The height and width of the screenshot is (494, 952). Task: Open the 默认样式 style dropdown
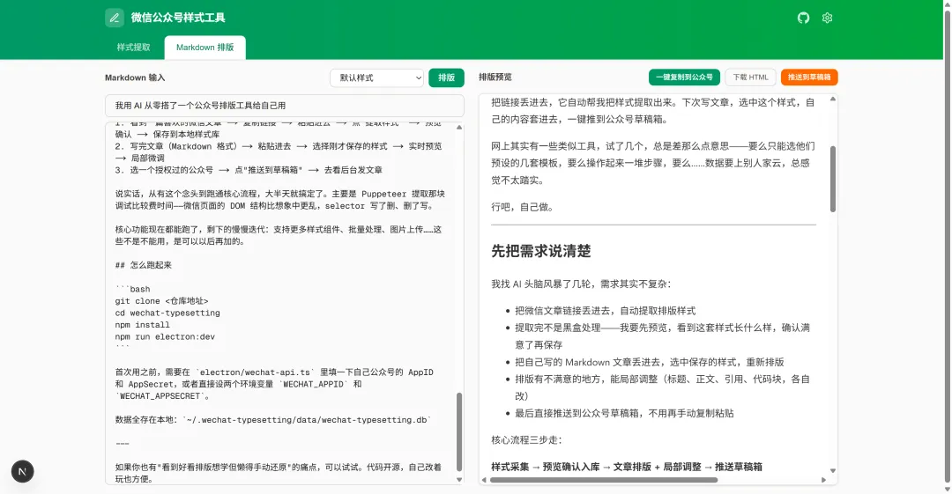click(x=376, y=77)
